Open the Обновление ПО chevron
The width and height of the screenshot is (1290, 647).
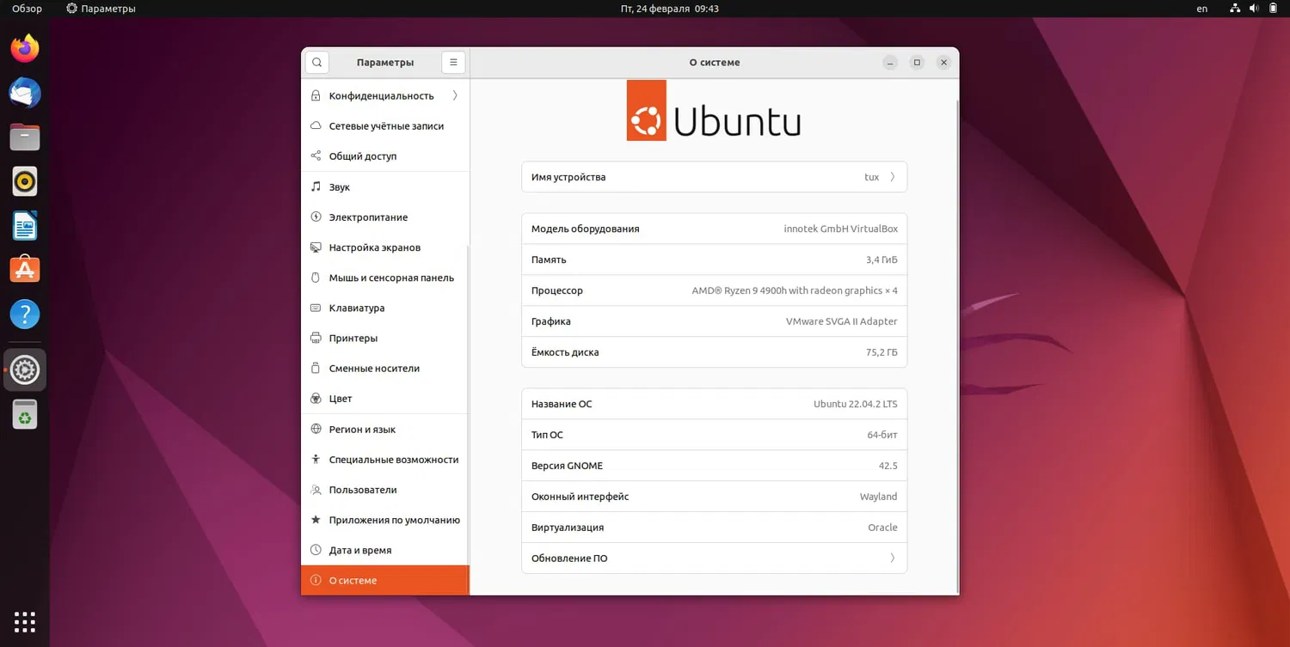(892, 558)
